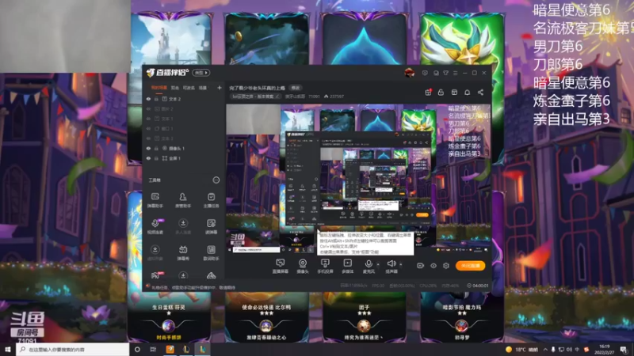Share the stream via the share icon

click(x=480, y=93)
